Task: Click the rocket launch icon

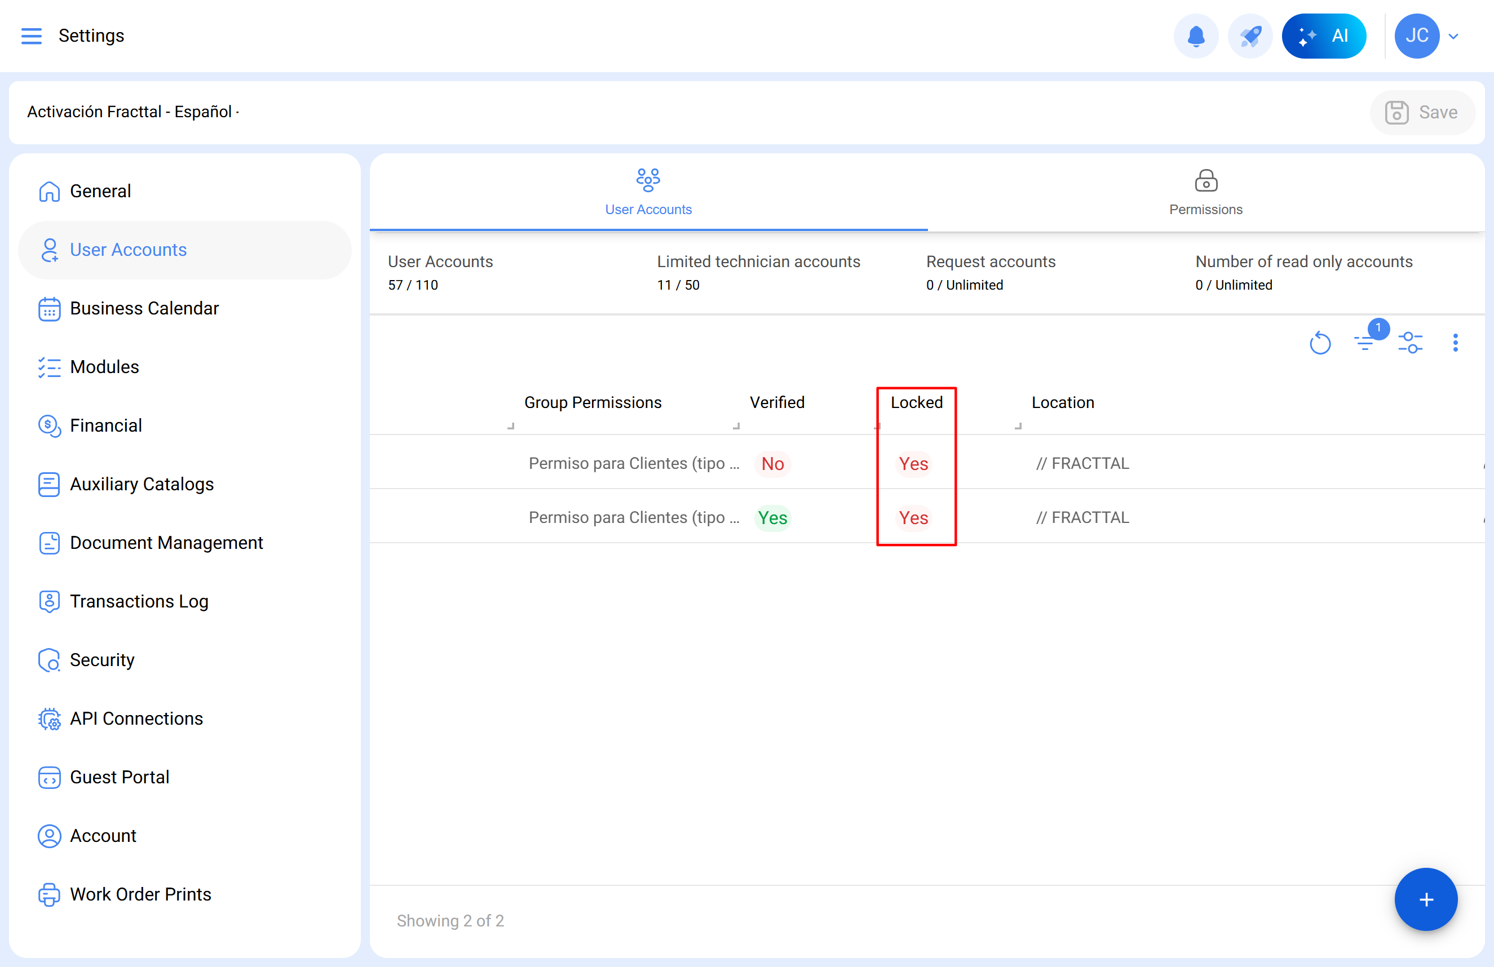Action: 1249,36
